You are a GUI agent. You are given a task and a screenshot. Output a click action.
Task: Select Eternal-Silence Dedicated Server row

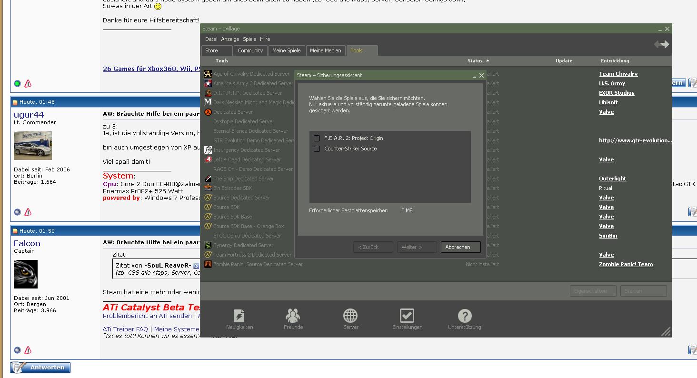pos(249,131)
